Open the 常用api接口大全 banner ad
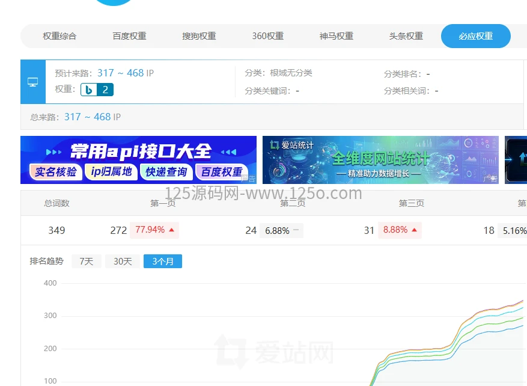This screenshot has height=386, width=527. click(138, 160)
